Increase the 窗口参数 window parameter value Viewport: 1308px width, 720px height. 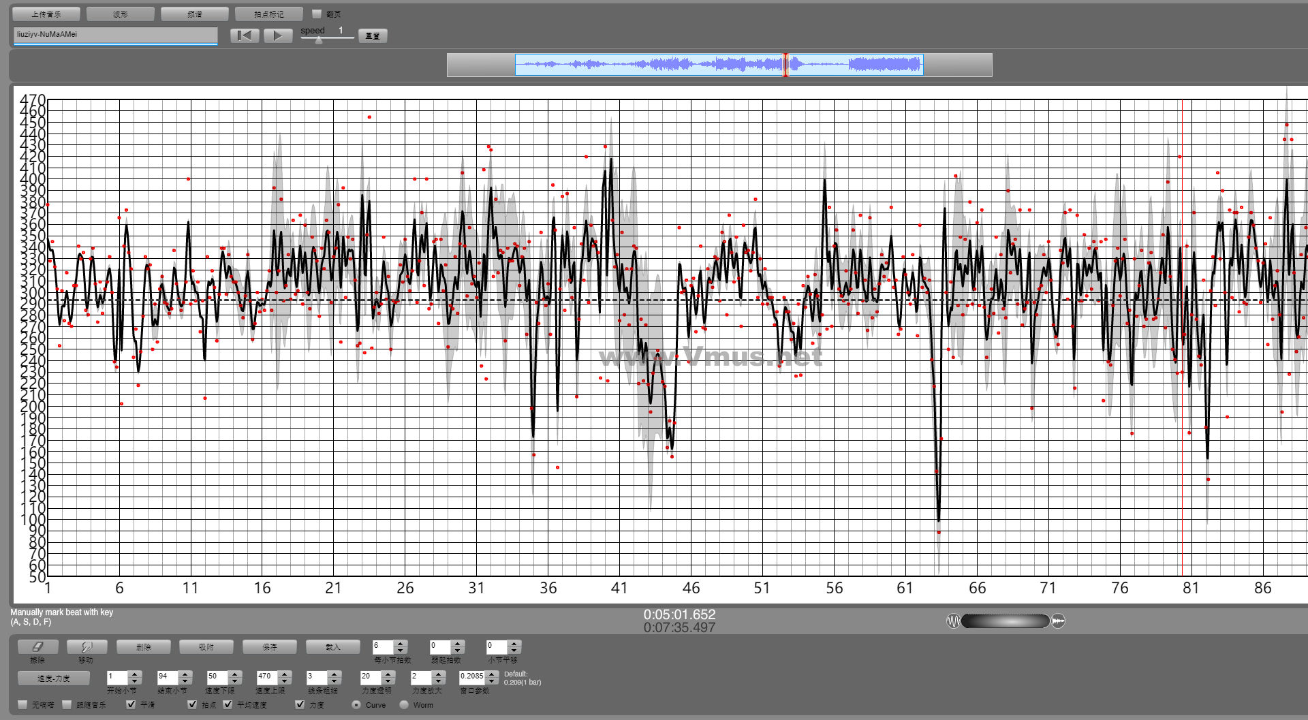tap(492, 674)
